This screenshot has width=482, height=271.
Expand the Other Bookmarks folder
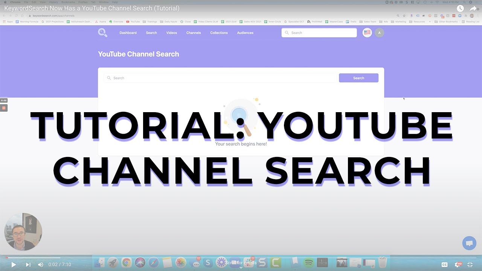click(446, 21)
